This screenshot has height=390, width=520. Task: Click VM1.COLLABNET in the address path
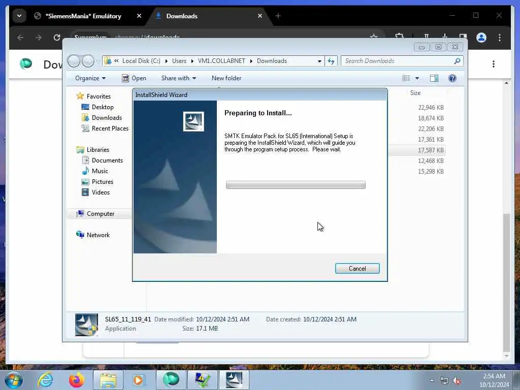221,61
